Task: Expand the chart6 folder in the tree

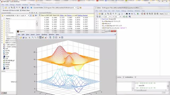Action: pos(2,21)
